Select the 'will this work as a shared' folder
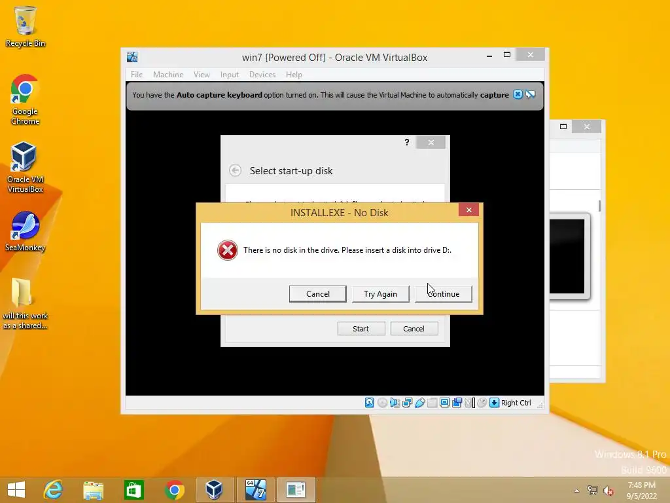Image resolution: width=670 pixels, height=503 pixels. (25, 304)
